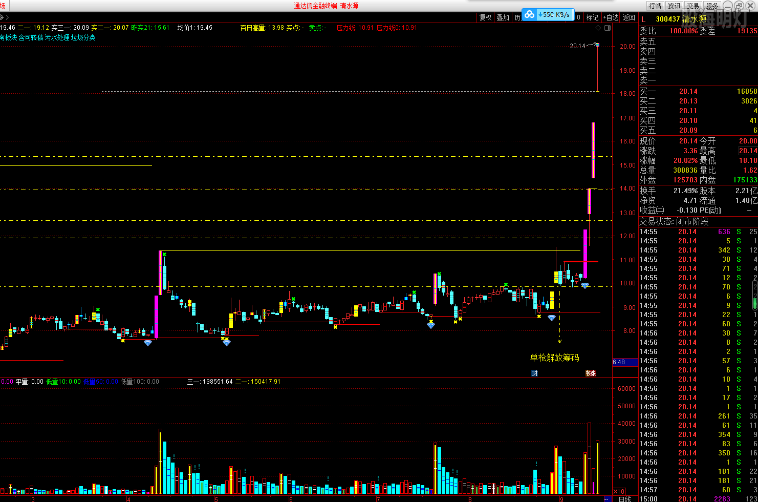Open the 行情 (Quotes) menu

(x=655, y=6)
